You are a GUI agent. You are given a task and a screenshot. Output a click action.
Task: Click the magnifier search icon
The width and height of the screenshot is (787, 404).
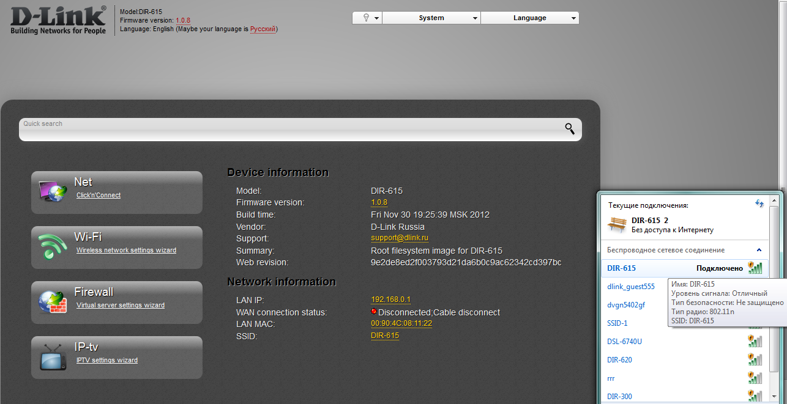(x=570, y=128)
